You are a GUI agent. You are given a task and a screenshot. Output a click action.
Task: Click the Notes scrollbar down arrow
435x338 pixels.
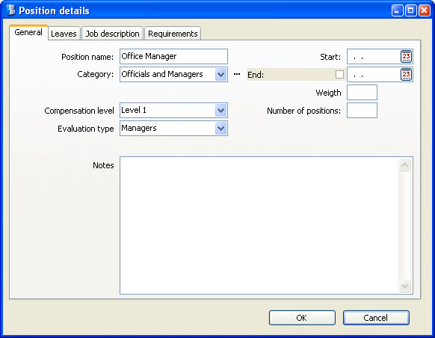tap(404, 286)
